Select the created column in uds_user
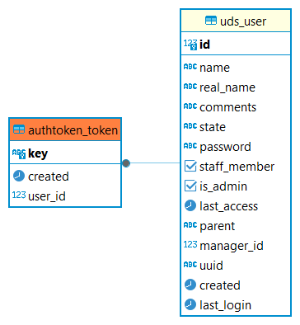Image resolution: width=300 pixels, height=325 pixels. [x=220, y=285]
